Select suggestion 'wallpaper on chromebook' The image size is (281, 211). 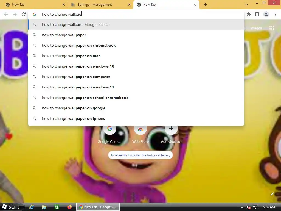[x=136, y=45]
